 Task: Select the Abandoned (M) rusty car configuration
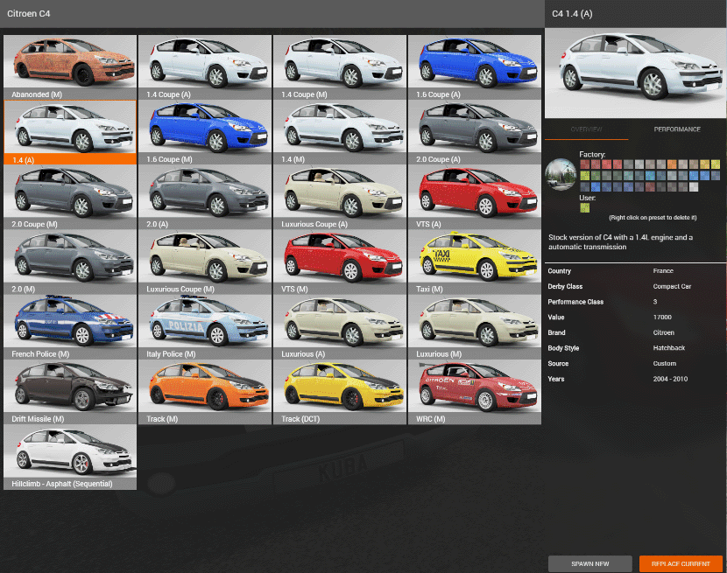coord(70,66)
